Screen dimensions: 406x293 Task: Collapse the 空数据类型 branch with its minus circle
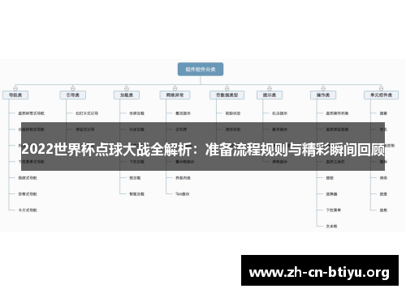pyautogui.click(x=227, y=88)
